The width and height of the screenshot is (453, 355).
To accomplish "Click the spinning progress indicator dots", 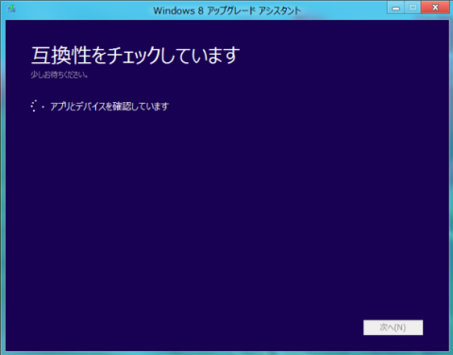I will point(37,107).
